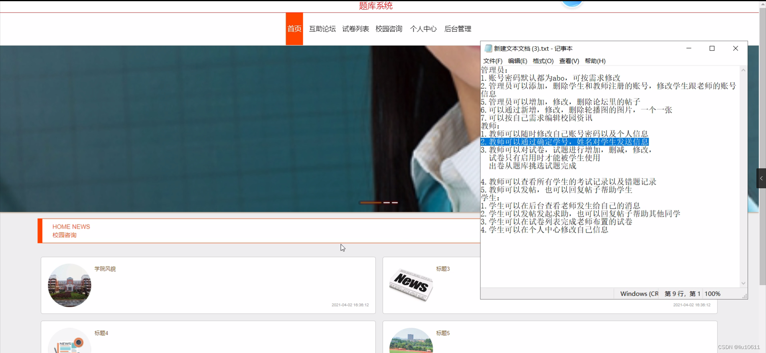Image resolution: width=766 pixels, height=353 pixels.
Task: Click the 100% zoom status entry
Action: pyautogui.click(x=713, y=294)
